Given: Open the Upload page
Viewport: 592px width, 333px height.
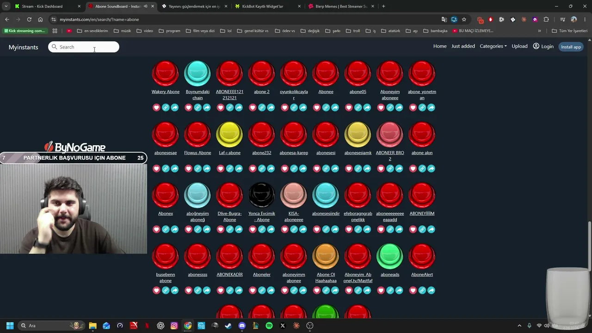Looking at the screenshot, I should 519,46.
